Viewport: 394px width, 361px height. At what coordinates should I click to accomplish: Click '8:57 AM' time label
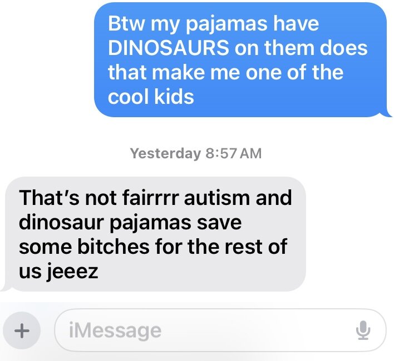(234, 153)
